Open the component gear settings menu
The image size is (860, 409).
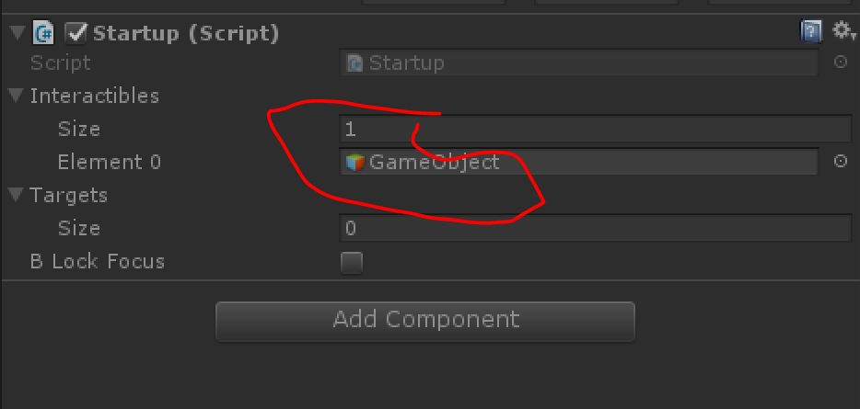843,30
